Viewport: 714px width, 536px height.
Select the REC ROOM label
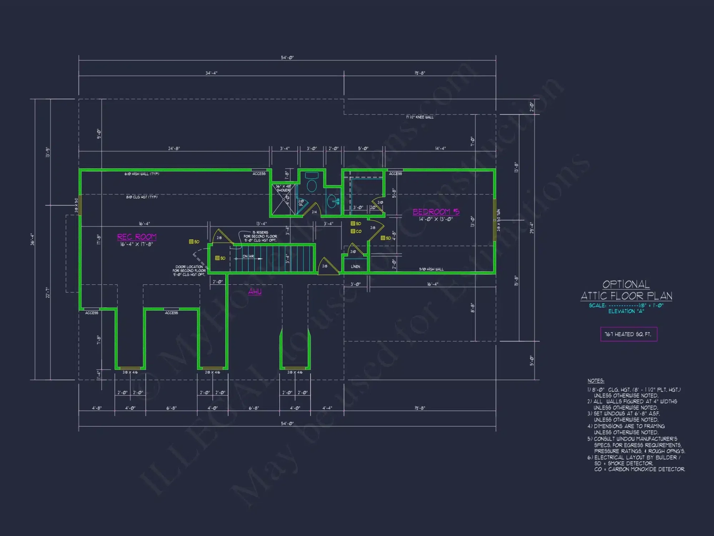click(x=137, y=237)
